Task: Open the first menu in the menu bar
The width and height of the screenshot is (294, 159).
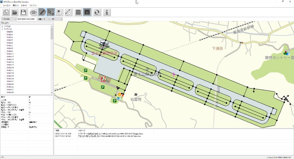Action: [6, 6]
